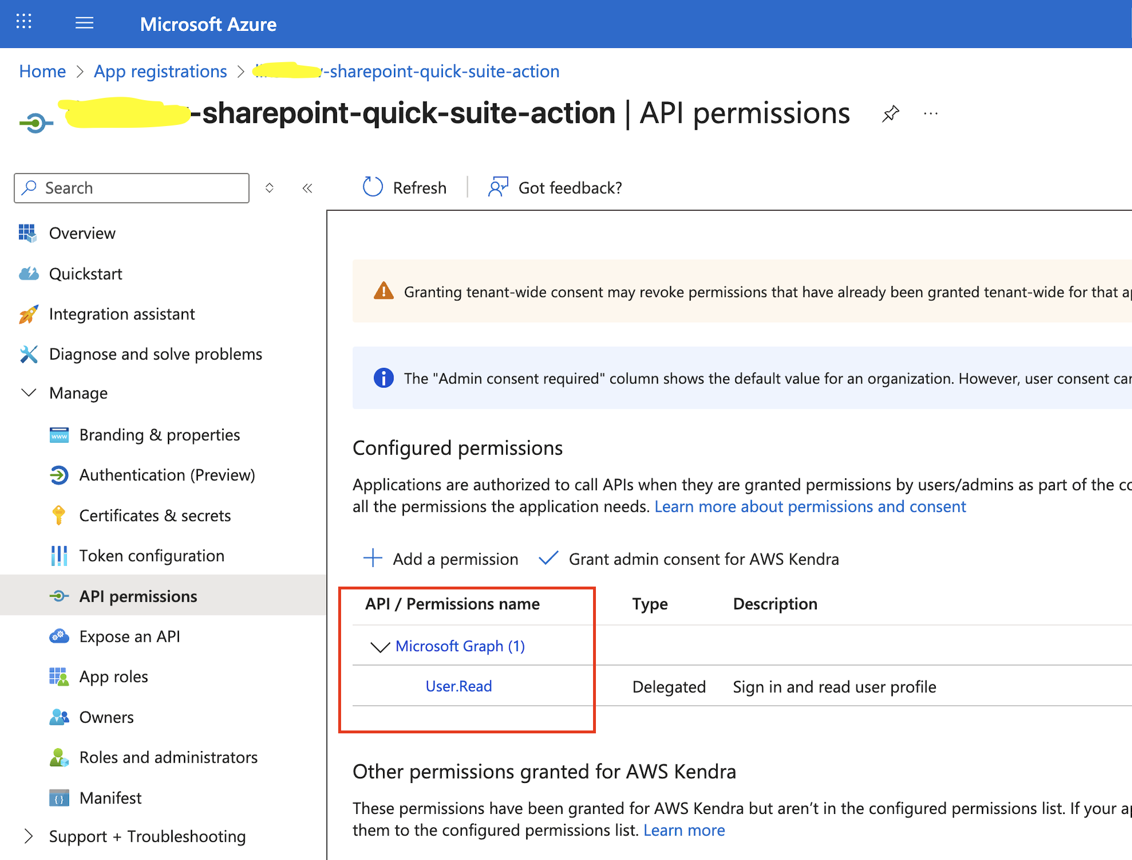This screenshot has height=860, width=1132.
Task: Select Token configuration in the sidebar
Action: click(152, 555)
